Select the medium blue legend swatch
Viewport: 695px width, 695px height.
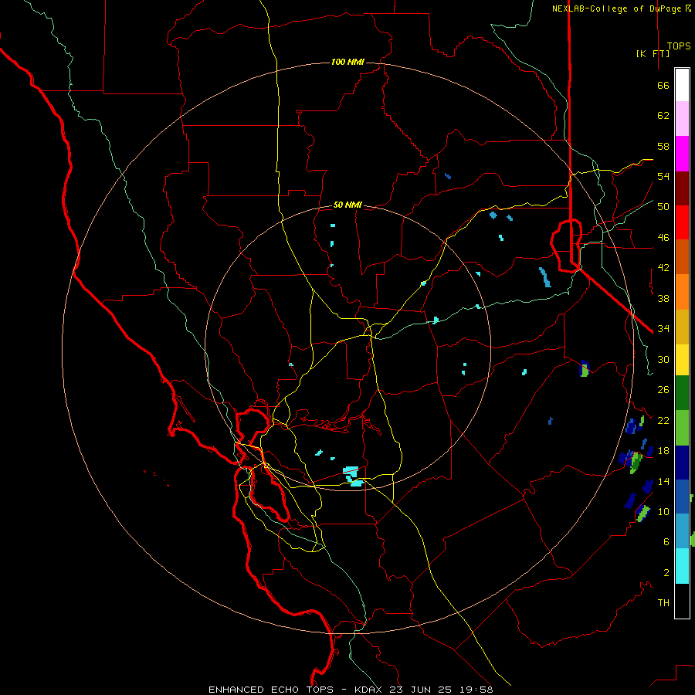[682, 497]
